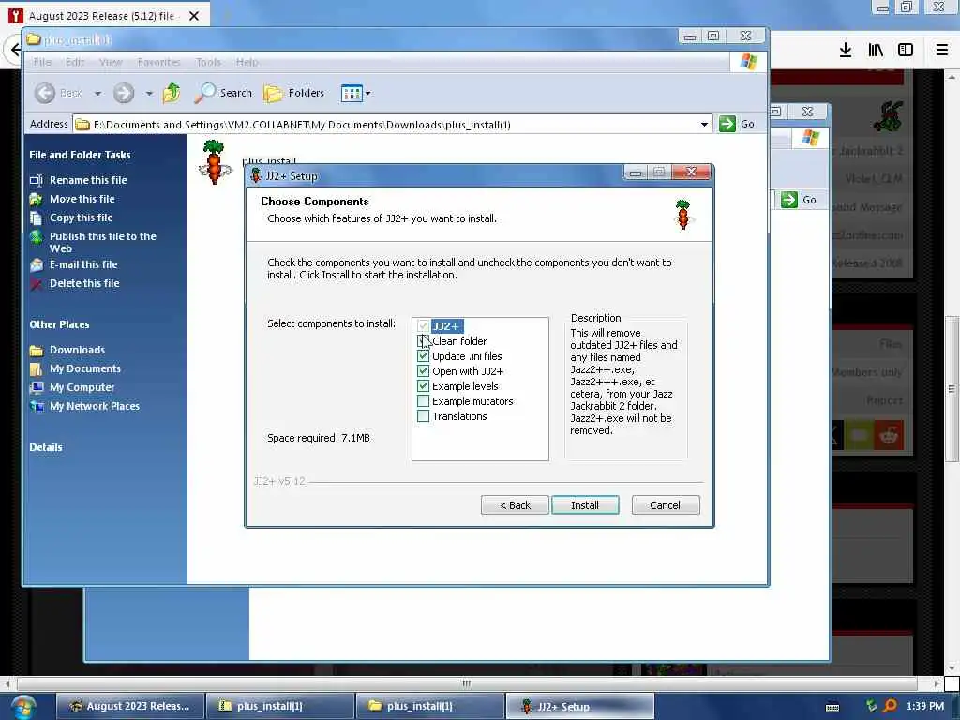This screenshot has width=960, height=720.
Task: Click the browser downloads arrow icon
Action: pos(846,51)
